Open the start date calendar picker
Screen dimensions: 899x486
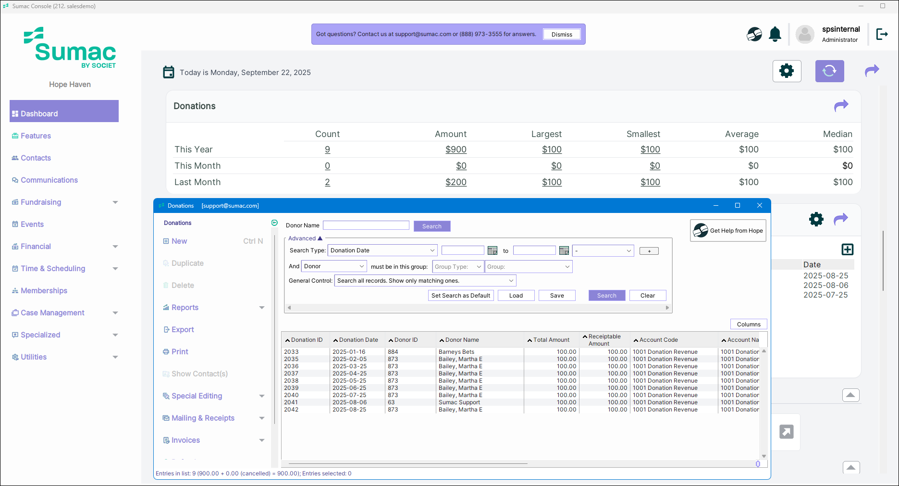pyautogui.click(x=493, y=250)
